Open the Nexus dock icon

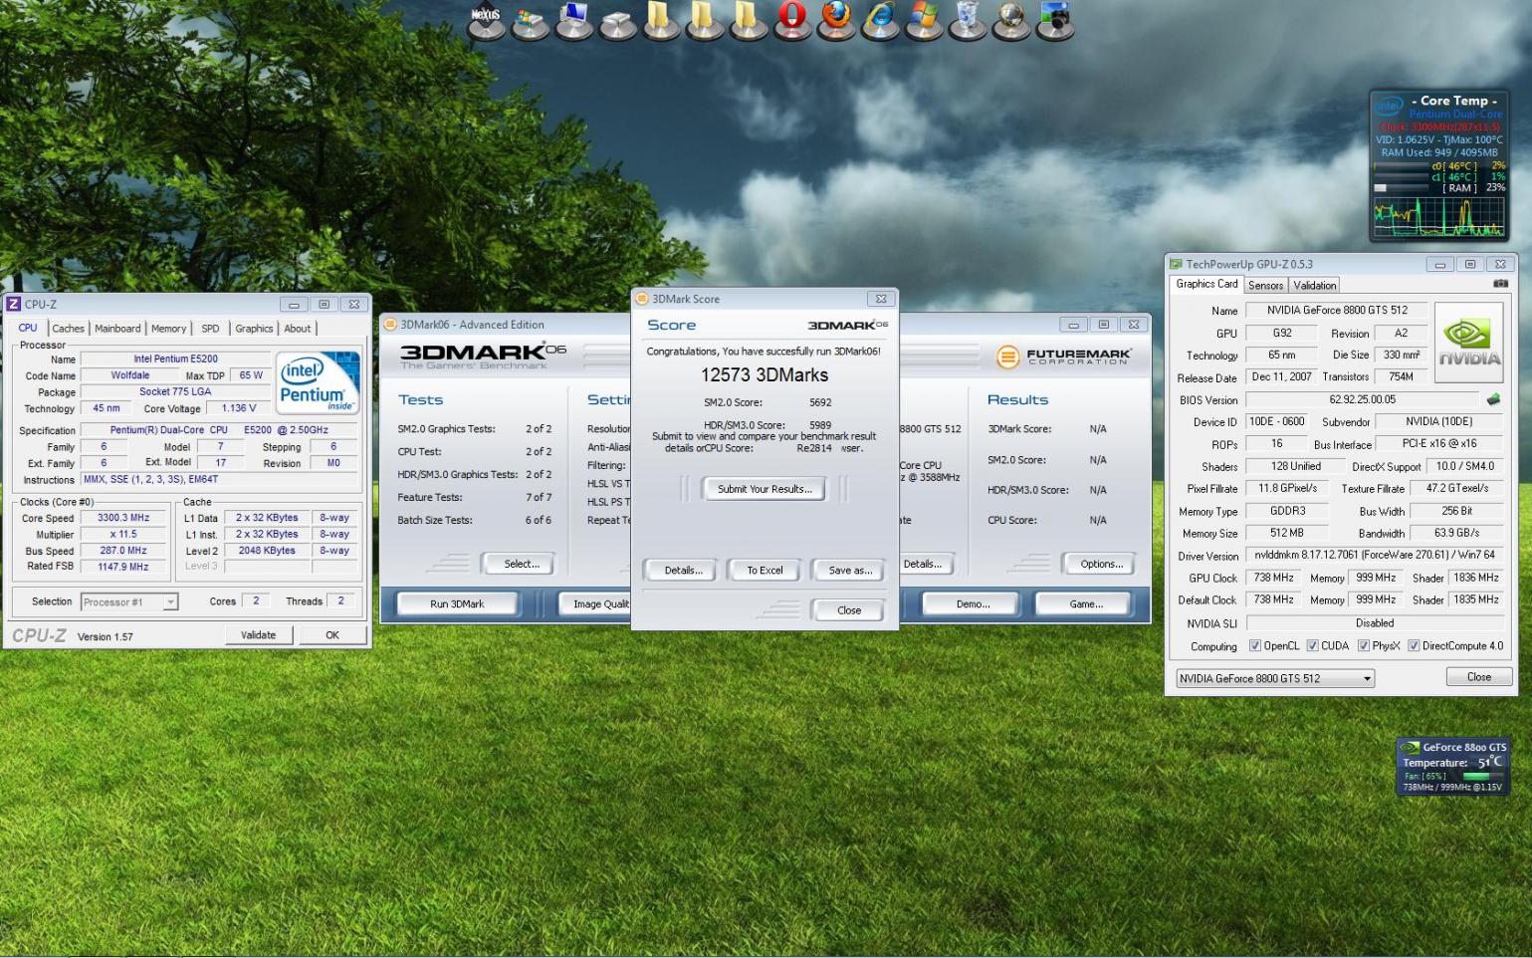click(x=486, y=20)
